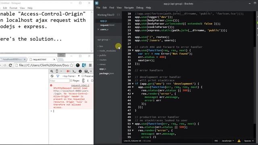
Task: Open the DevTools search magnifier icon
Action: [x=52, y=71]
